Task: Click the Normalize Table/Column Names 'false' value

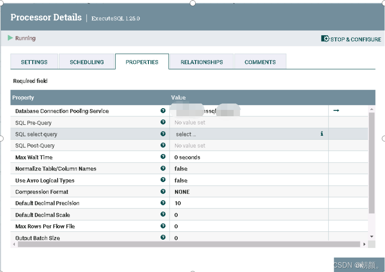Action: 181,168
